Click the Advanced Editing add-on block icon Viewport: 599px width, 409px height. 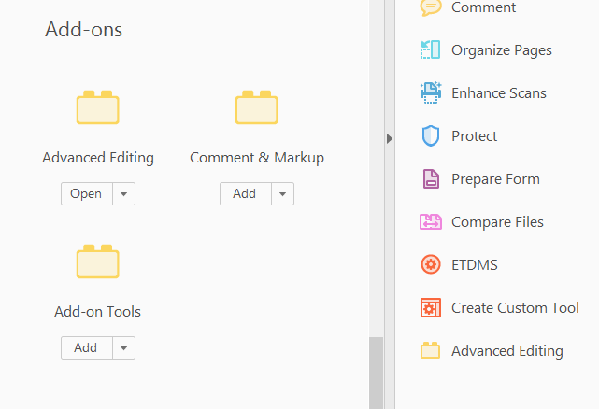point(98,108)
